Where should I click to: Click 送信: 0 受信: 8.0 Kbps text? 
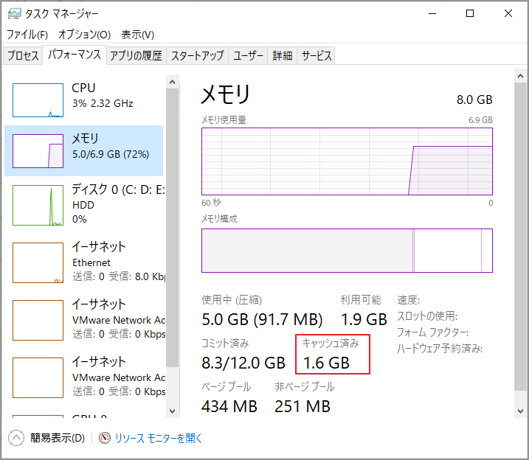click(119, 276)
